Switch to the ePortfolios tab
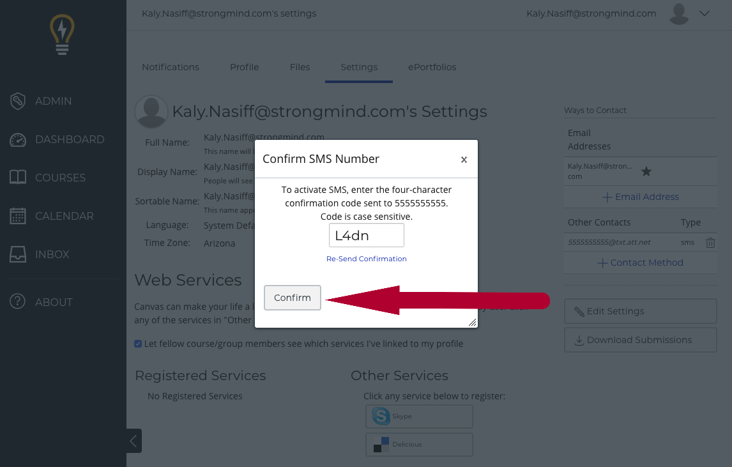 (x=432, y=67)
